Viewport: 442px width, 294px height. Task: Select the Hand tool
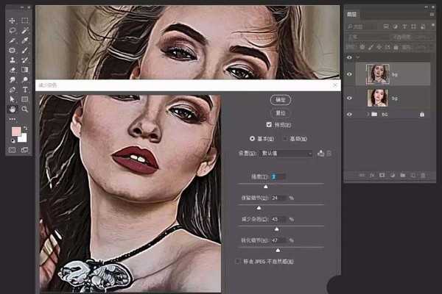(x=12, y=109)
